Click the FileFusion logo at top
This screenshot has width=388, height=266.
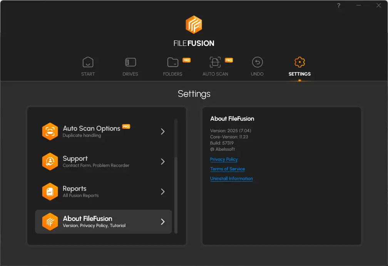(194, 25)
